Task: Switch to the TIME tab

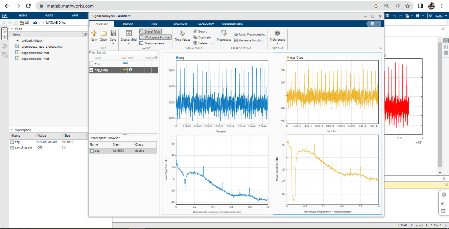Action: click(154, 24)
